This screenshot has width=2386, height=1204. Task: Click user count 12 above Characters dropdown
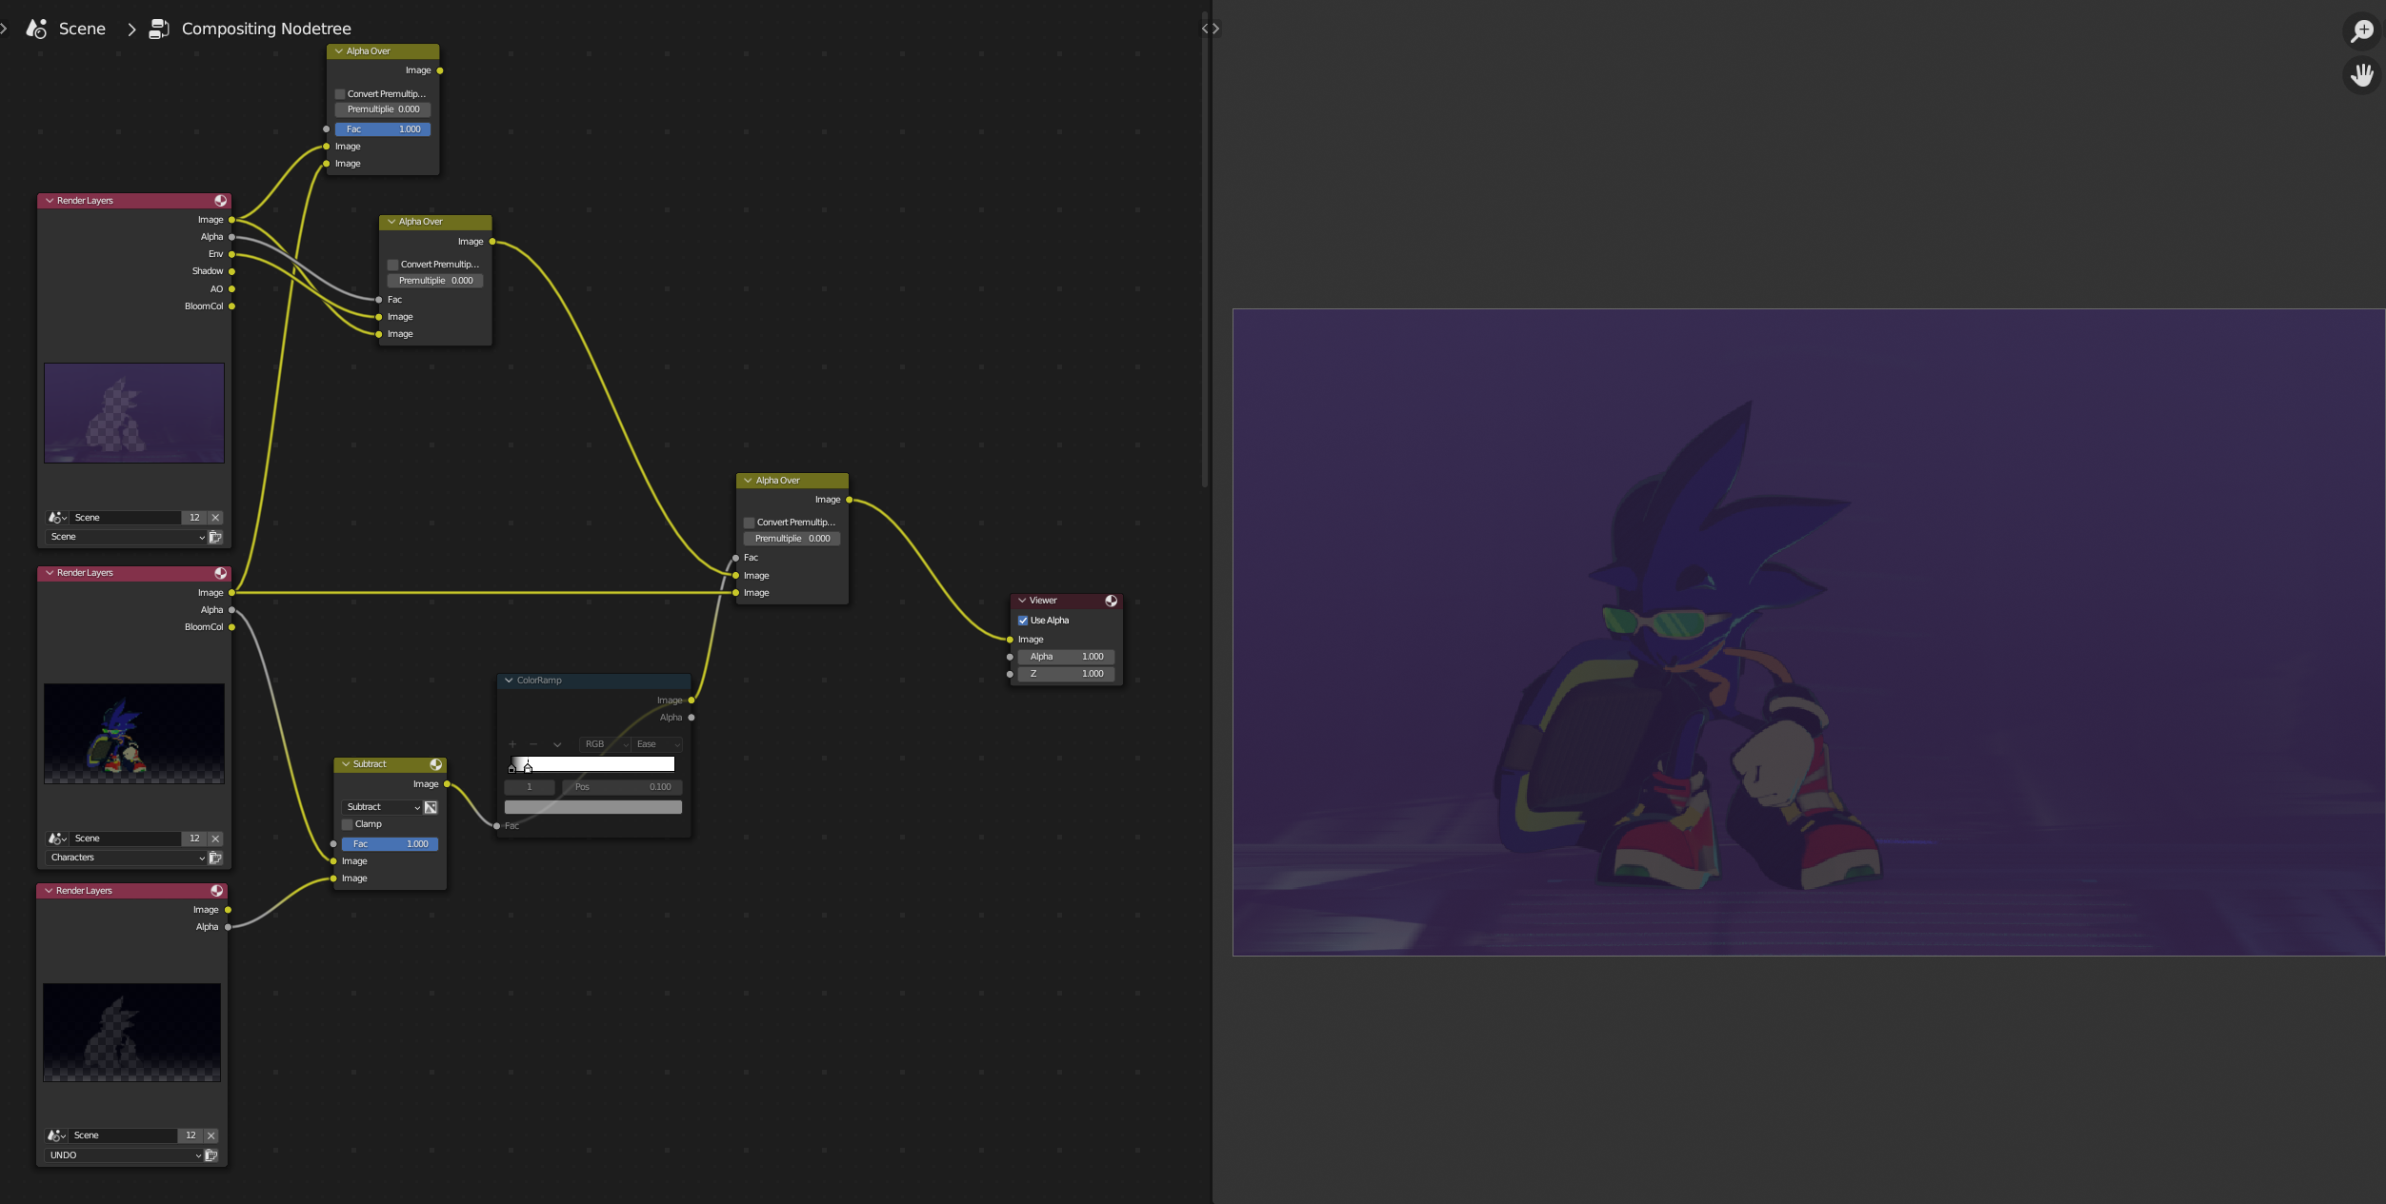(x=194, y=839)
